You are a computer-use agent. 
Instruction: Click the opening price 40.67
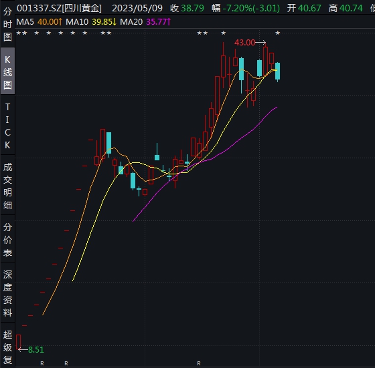[x=309, y=8]
